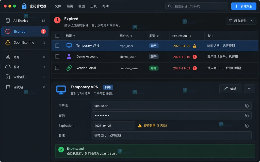Viewport: 260px width, 162px height.
Task: Open the three-dots more options button
Action: [x=250, y=89]
